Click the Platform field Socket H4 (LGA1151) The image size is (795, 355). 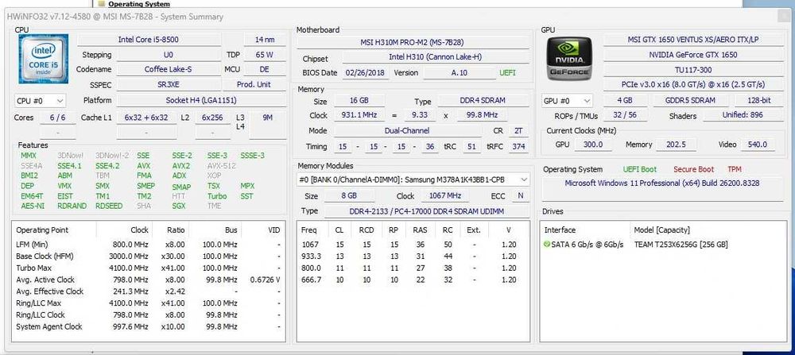tap(202, 100)
